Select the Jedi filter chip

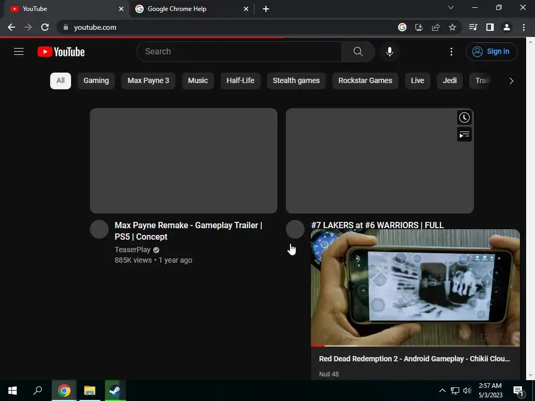[x=450, y=81]
